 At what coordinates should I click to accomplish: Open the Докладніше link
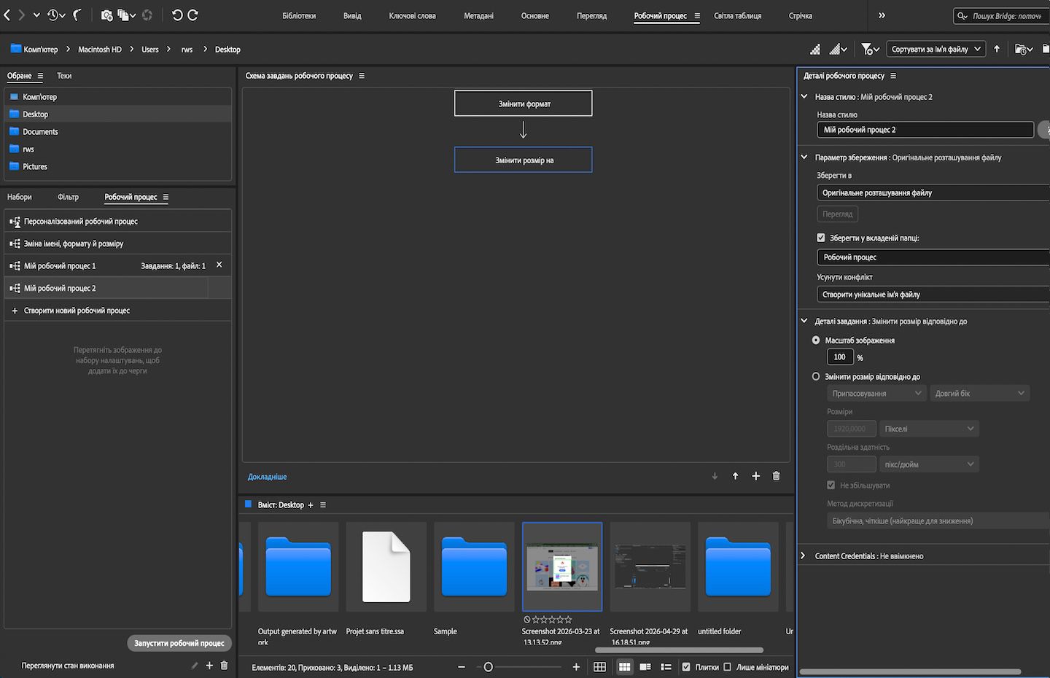pos(268,477)
